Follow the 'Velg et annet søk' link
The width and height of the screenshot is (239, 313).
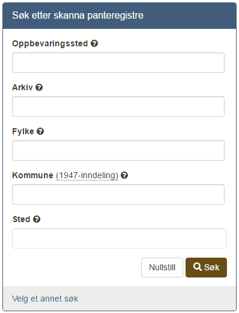(45, 299)
